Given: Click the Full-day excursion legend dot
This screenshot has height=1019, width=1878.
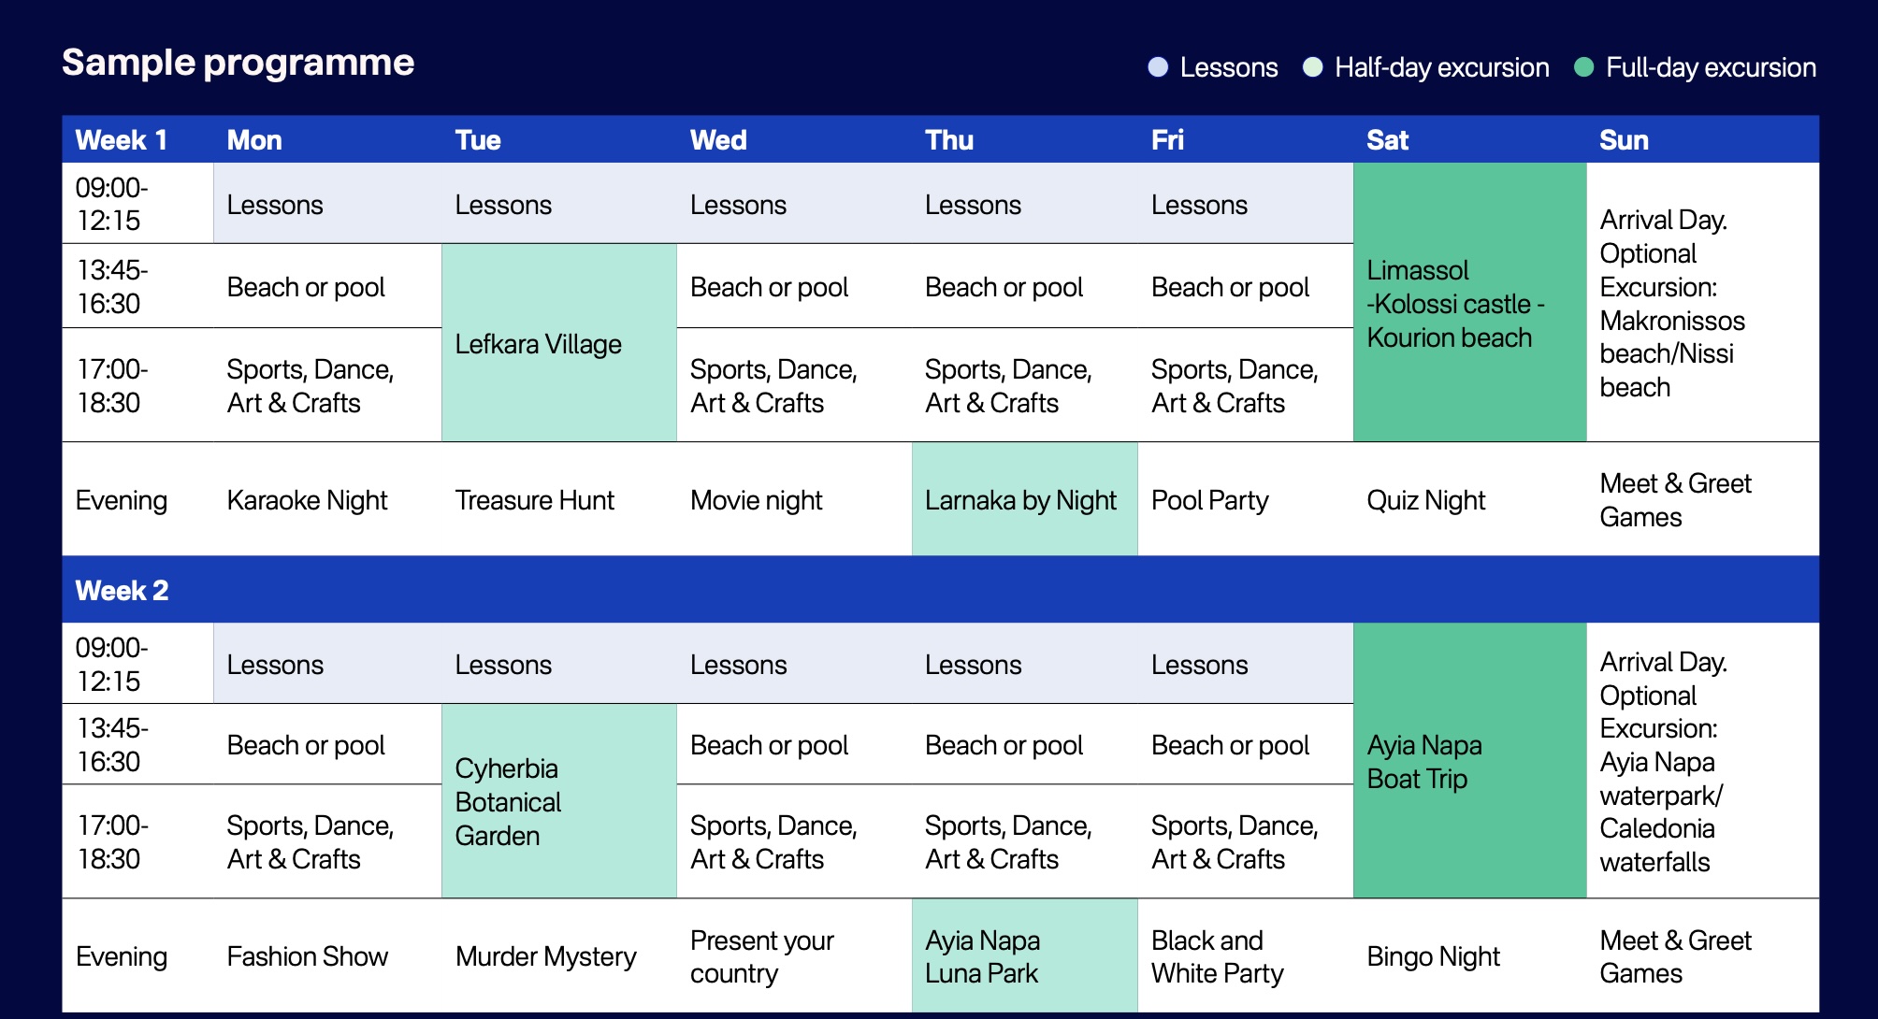Looking at the screenshot, I should [x=1583, y=67].
